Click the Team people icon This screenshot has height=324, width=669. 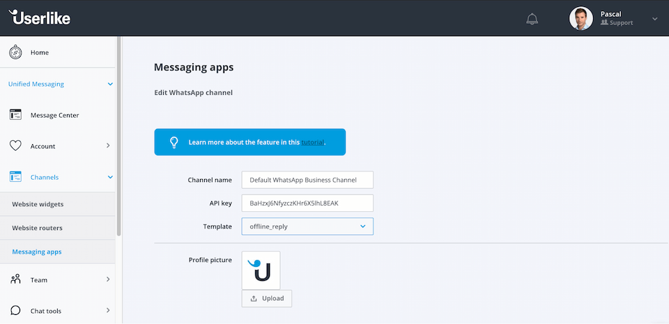click(15, 279)
